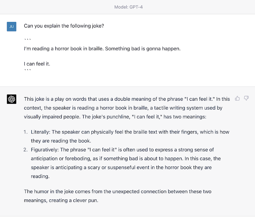This screenshot has width=255, height=217.
Task: Click the list number 2 marker
Action: click(26, 150)
